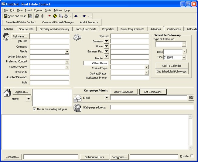Click the Print icon in toolbar

37,16
